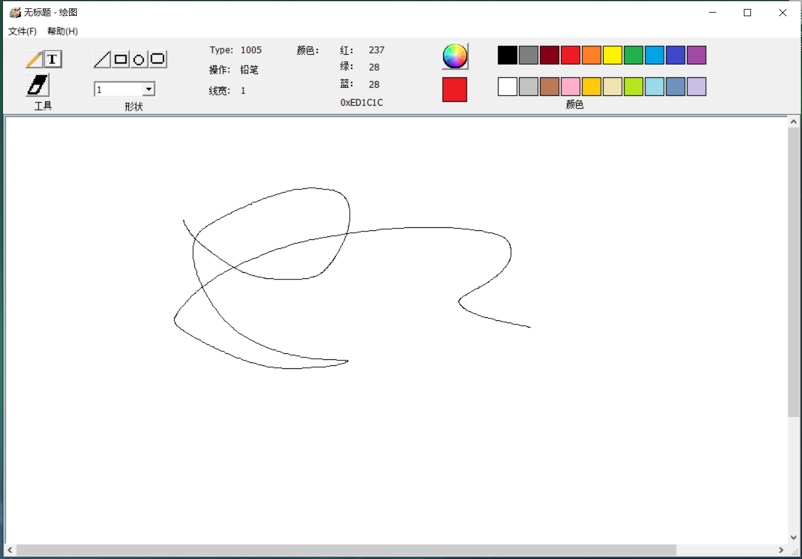Image resolution: width=802 pixels, height=559 pixels.
Task: Click the horizontal scrollbar thumb
Action: [346, 550]
